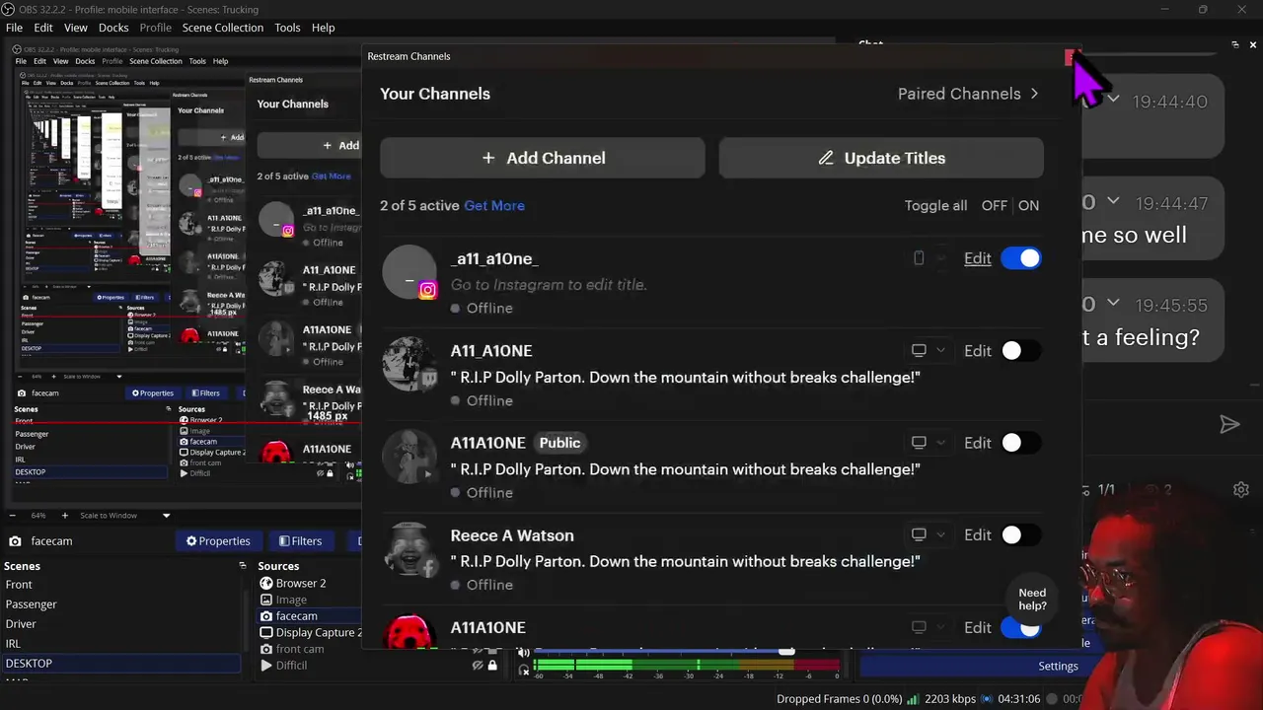
Task: Click the Scenes list scrollbar
Action: (245, 623)
